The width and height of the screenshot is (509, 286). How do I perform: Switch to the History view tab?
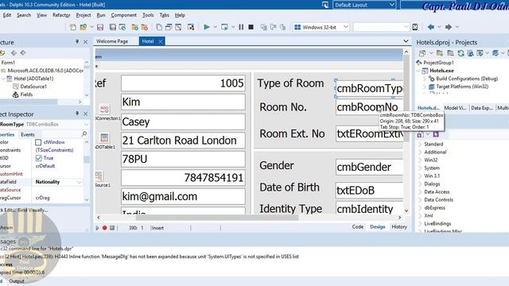399,227
